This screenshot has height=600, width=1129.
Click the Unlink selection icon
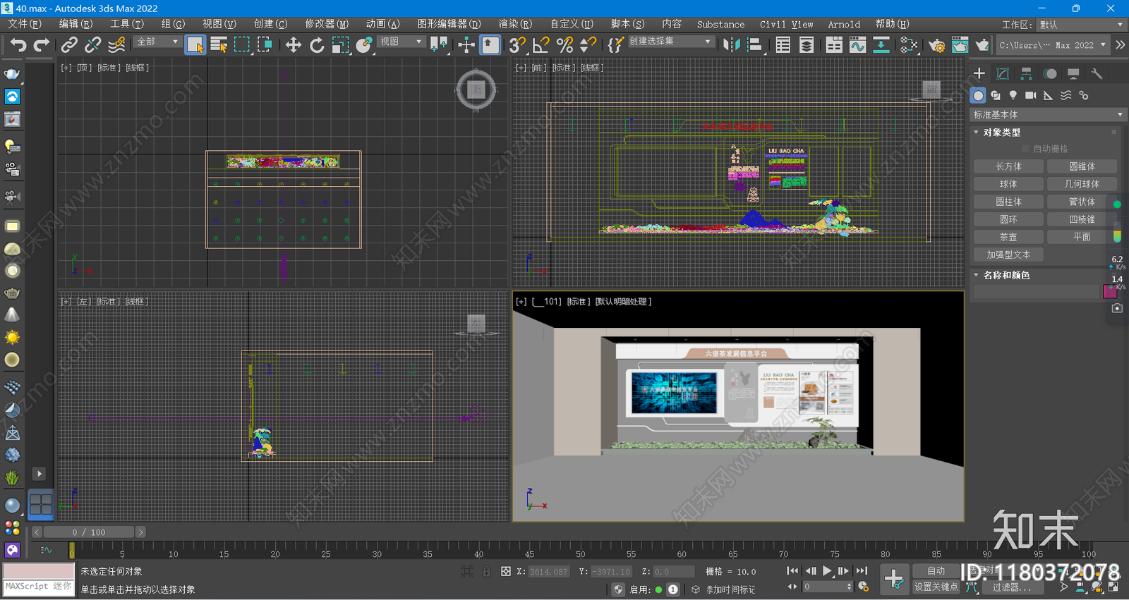click(92, 45)
